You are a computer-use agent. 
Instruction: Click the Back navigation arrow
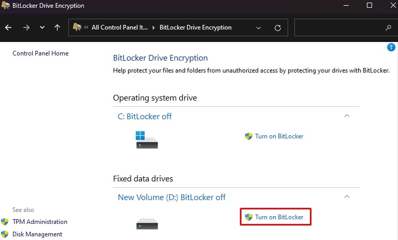click(8, 27)
